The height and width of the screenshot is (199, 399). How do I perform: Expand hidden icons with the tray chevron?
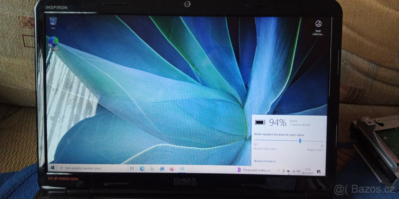(278, 171)
